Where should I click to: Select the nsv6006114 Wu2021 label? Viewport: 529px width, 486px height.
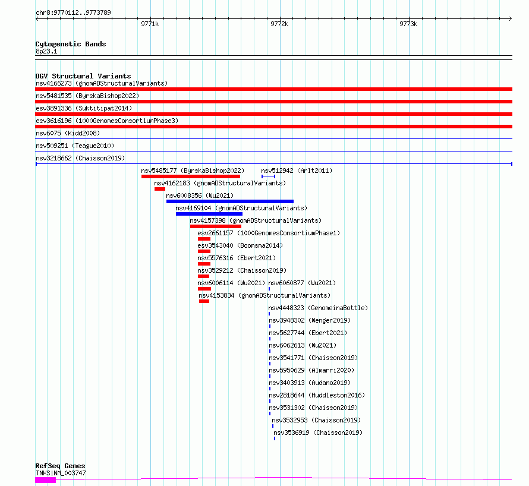pos(231,283)
